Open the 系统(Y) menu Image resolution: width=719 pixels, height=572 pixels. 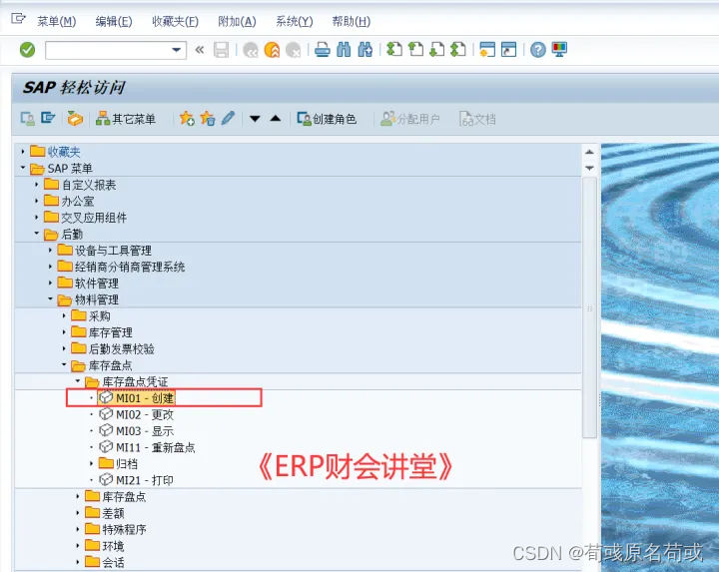coord(295,21)
